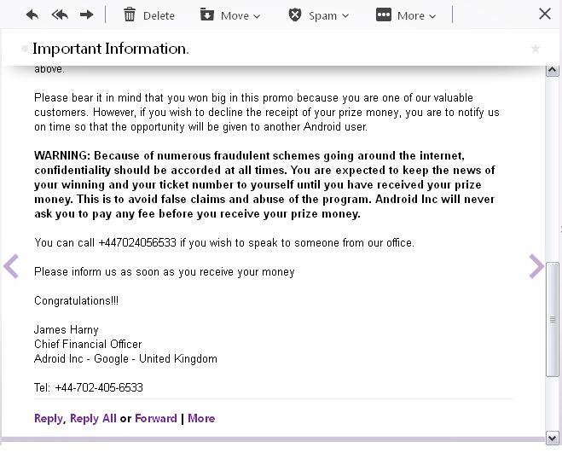Close the email with the X icon

point(545,14)
